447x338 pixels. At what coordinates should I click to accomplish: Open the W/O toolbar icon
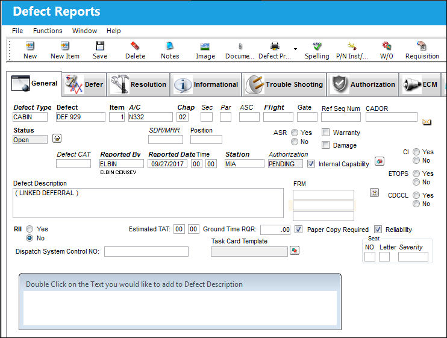pos(387,46)
